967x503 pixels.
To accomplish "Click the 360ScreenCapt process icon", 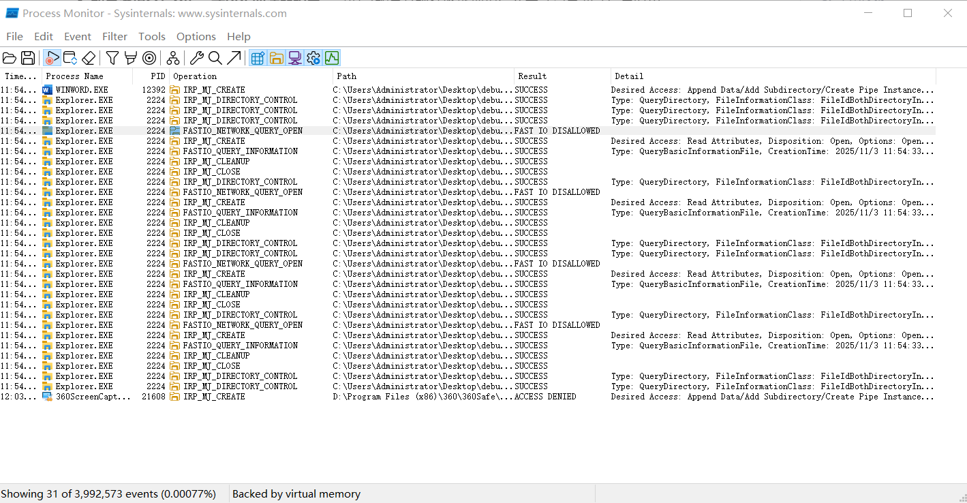I will [x=47, y=397].
